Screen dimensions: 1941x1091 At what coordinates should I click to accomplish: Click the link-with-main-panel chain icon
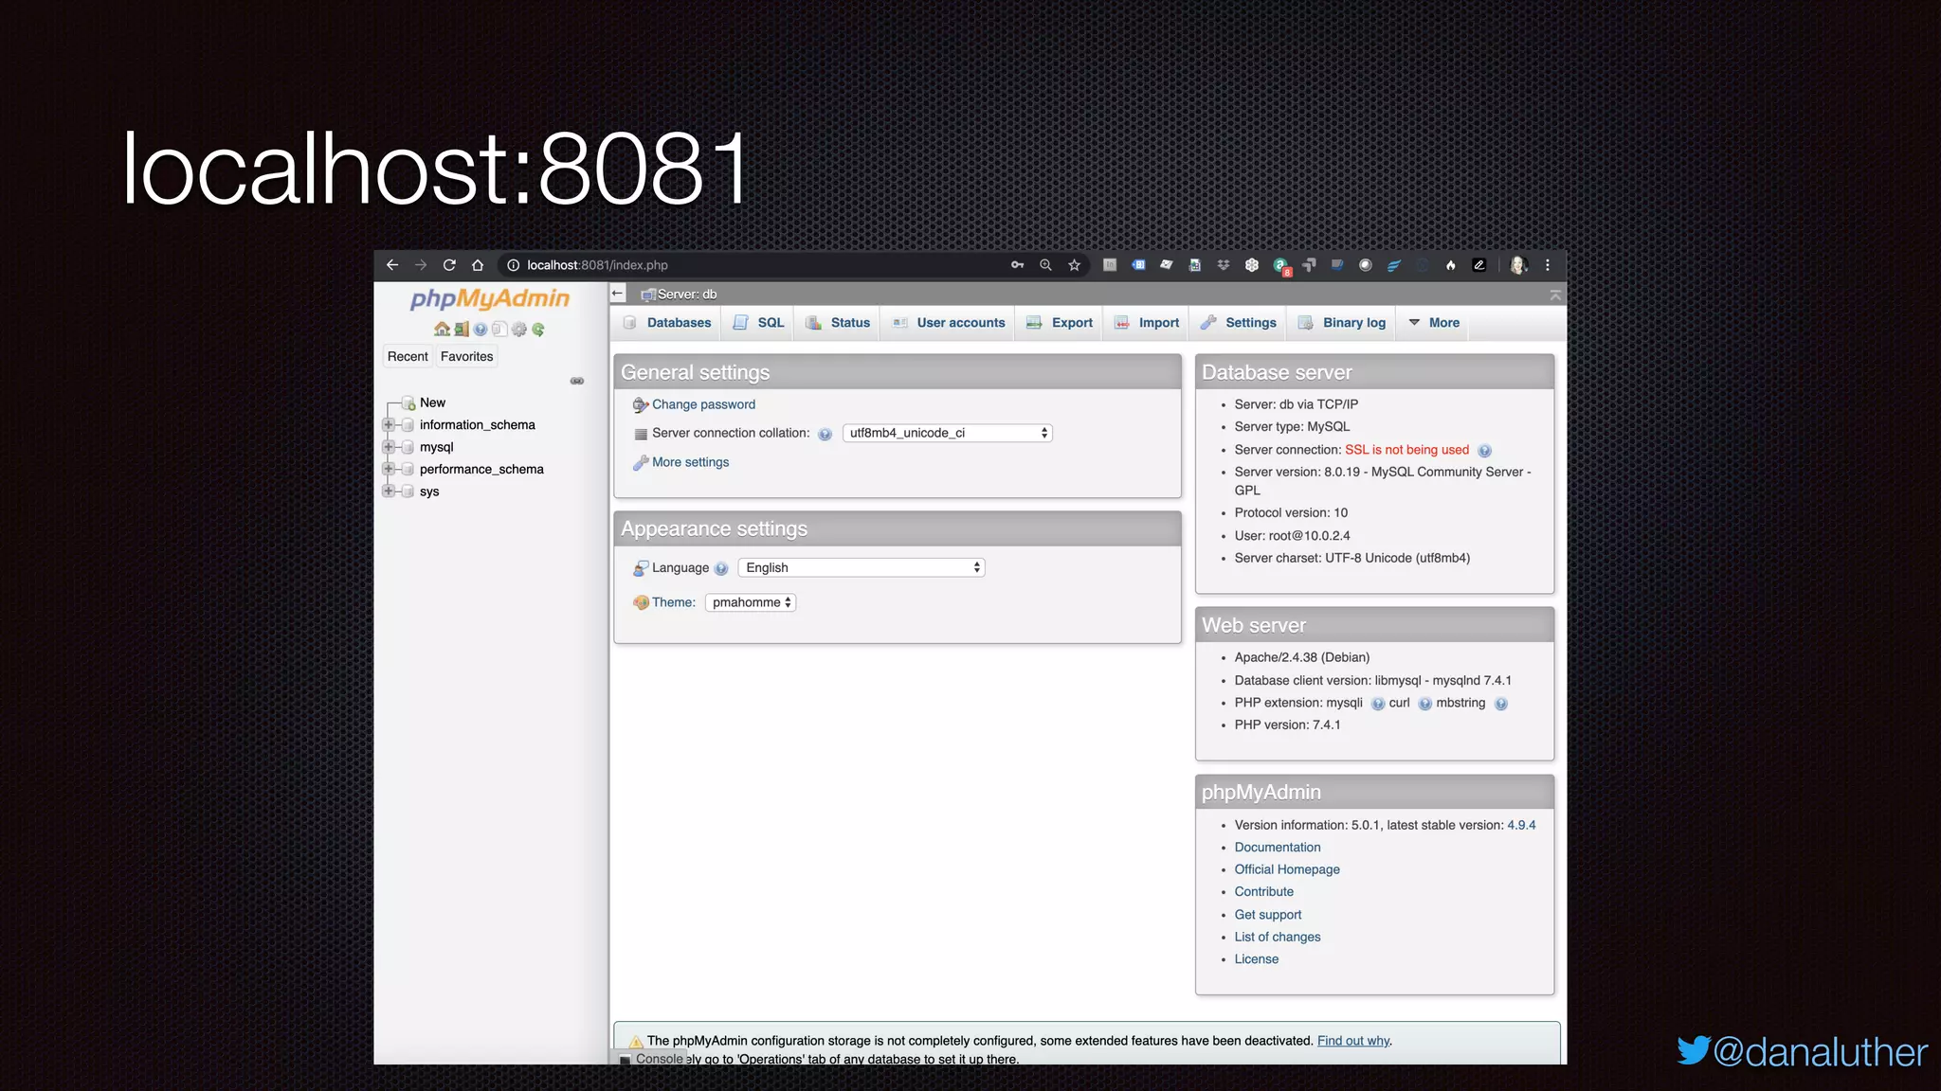(577, 381)
